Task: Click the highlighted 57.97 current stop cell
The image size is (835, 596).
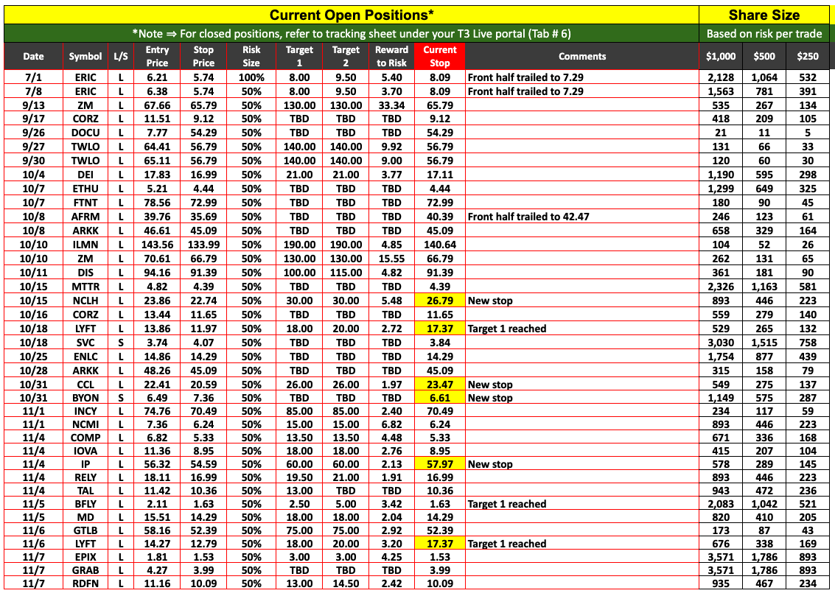Action: tap(439, 464)
